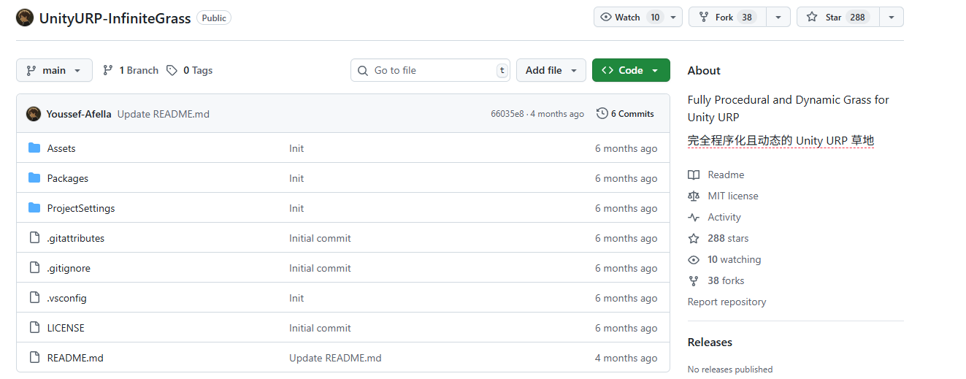Open the Fork options dropdown arrow
Screen dimensions: 966x379
click(x=778, y=17)
